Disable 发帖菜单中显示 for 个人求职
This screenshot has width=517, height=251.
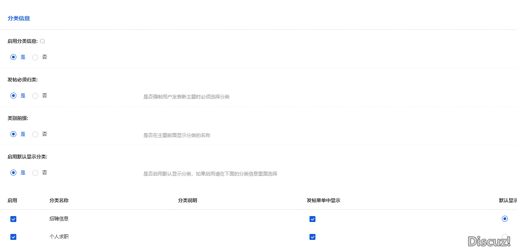(x=312, y=237)
